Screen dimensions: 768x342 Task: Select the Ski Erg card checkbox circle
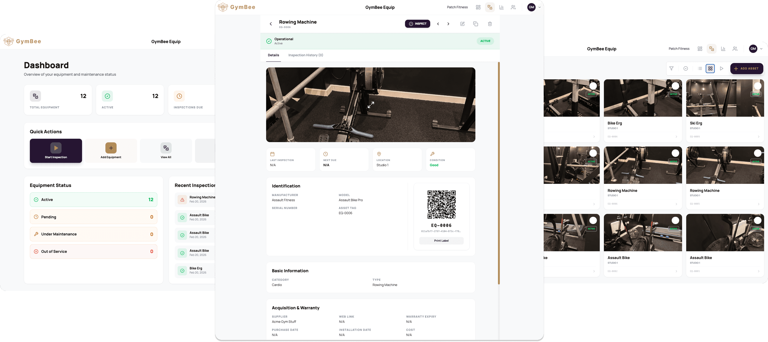click(757, 86)
